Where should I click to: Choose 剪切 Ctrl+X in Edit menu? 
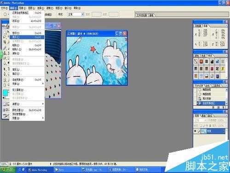[27, 33]
